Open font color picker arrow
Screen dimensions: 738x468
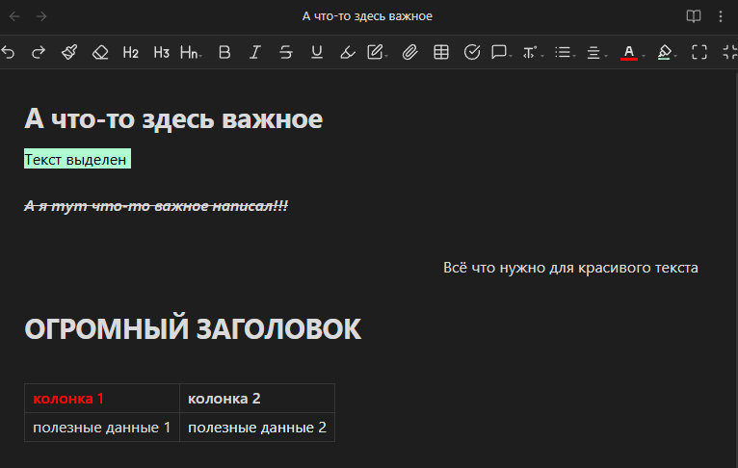644,56
